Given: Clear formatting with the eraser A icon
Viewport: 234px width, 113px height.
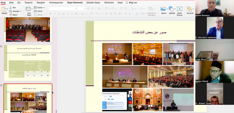Looking at the screenshot, I should [x=99, y=9].
